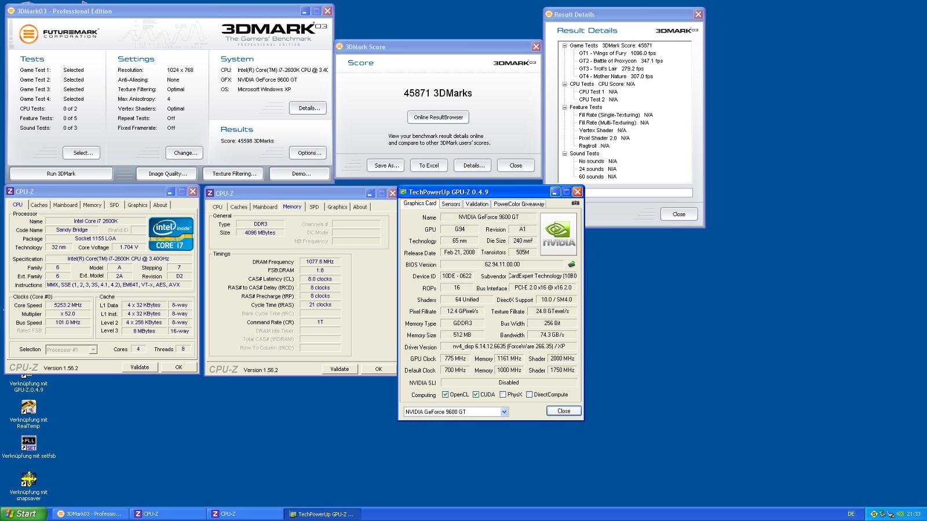Open the Windows Start menu
The width and height of the screenshot is (927, 521).
click(x=24, y=513)
